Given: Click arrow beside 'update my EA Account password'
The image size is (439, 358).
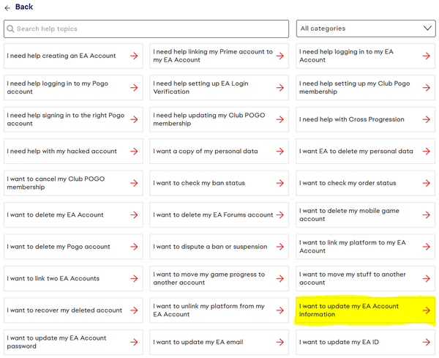Looking at the screenshot, I should [x=134, y=342].
